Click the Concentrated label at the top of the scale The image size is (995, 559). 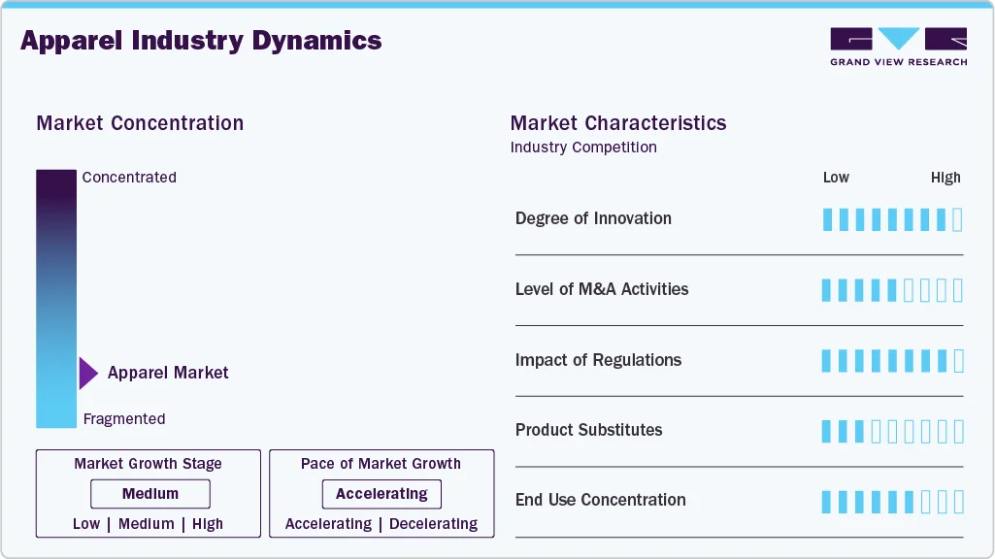coord(129,178)
